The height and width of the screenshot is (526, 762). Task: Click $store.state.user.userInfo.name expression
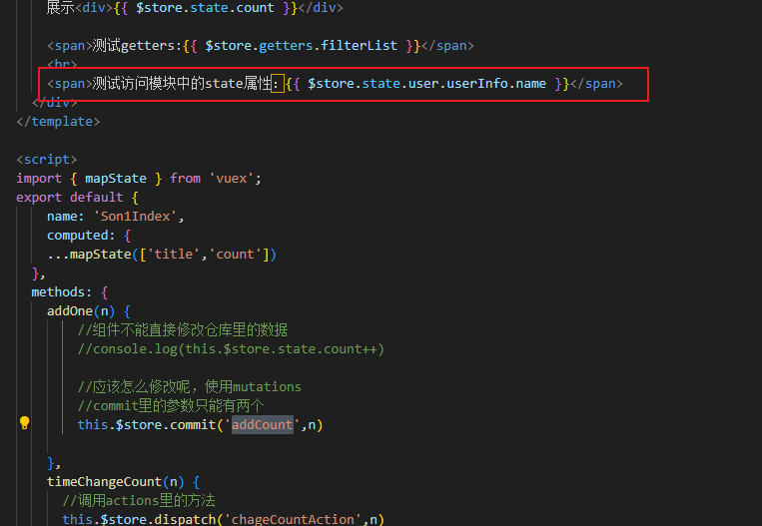point(426,84)
